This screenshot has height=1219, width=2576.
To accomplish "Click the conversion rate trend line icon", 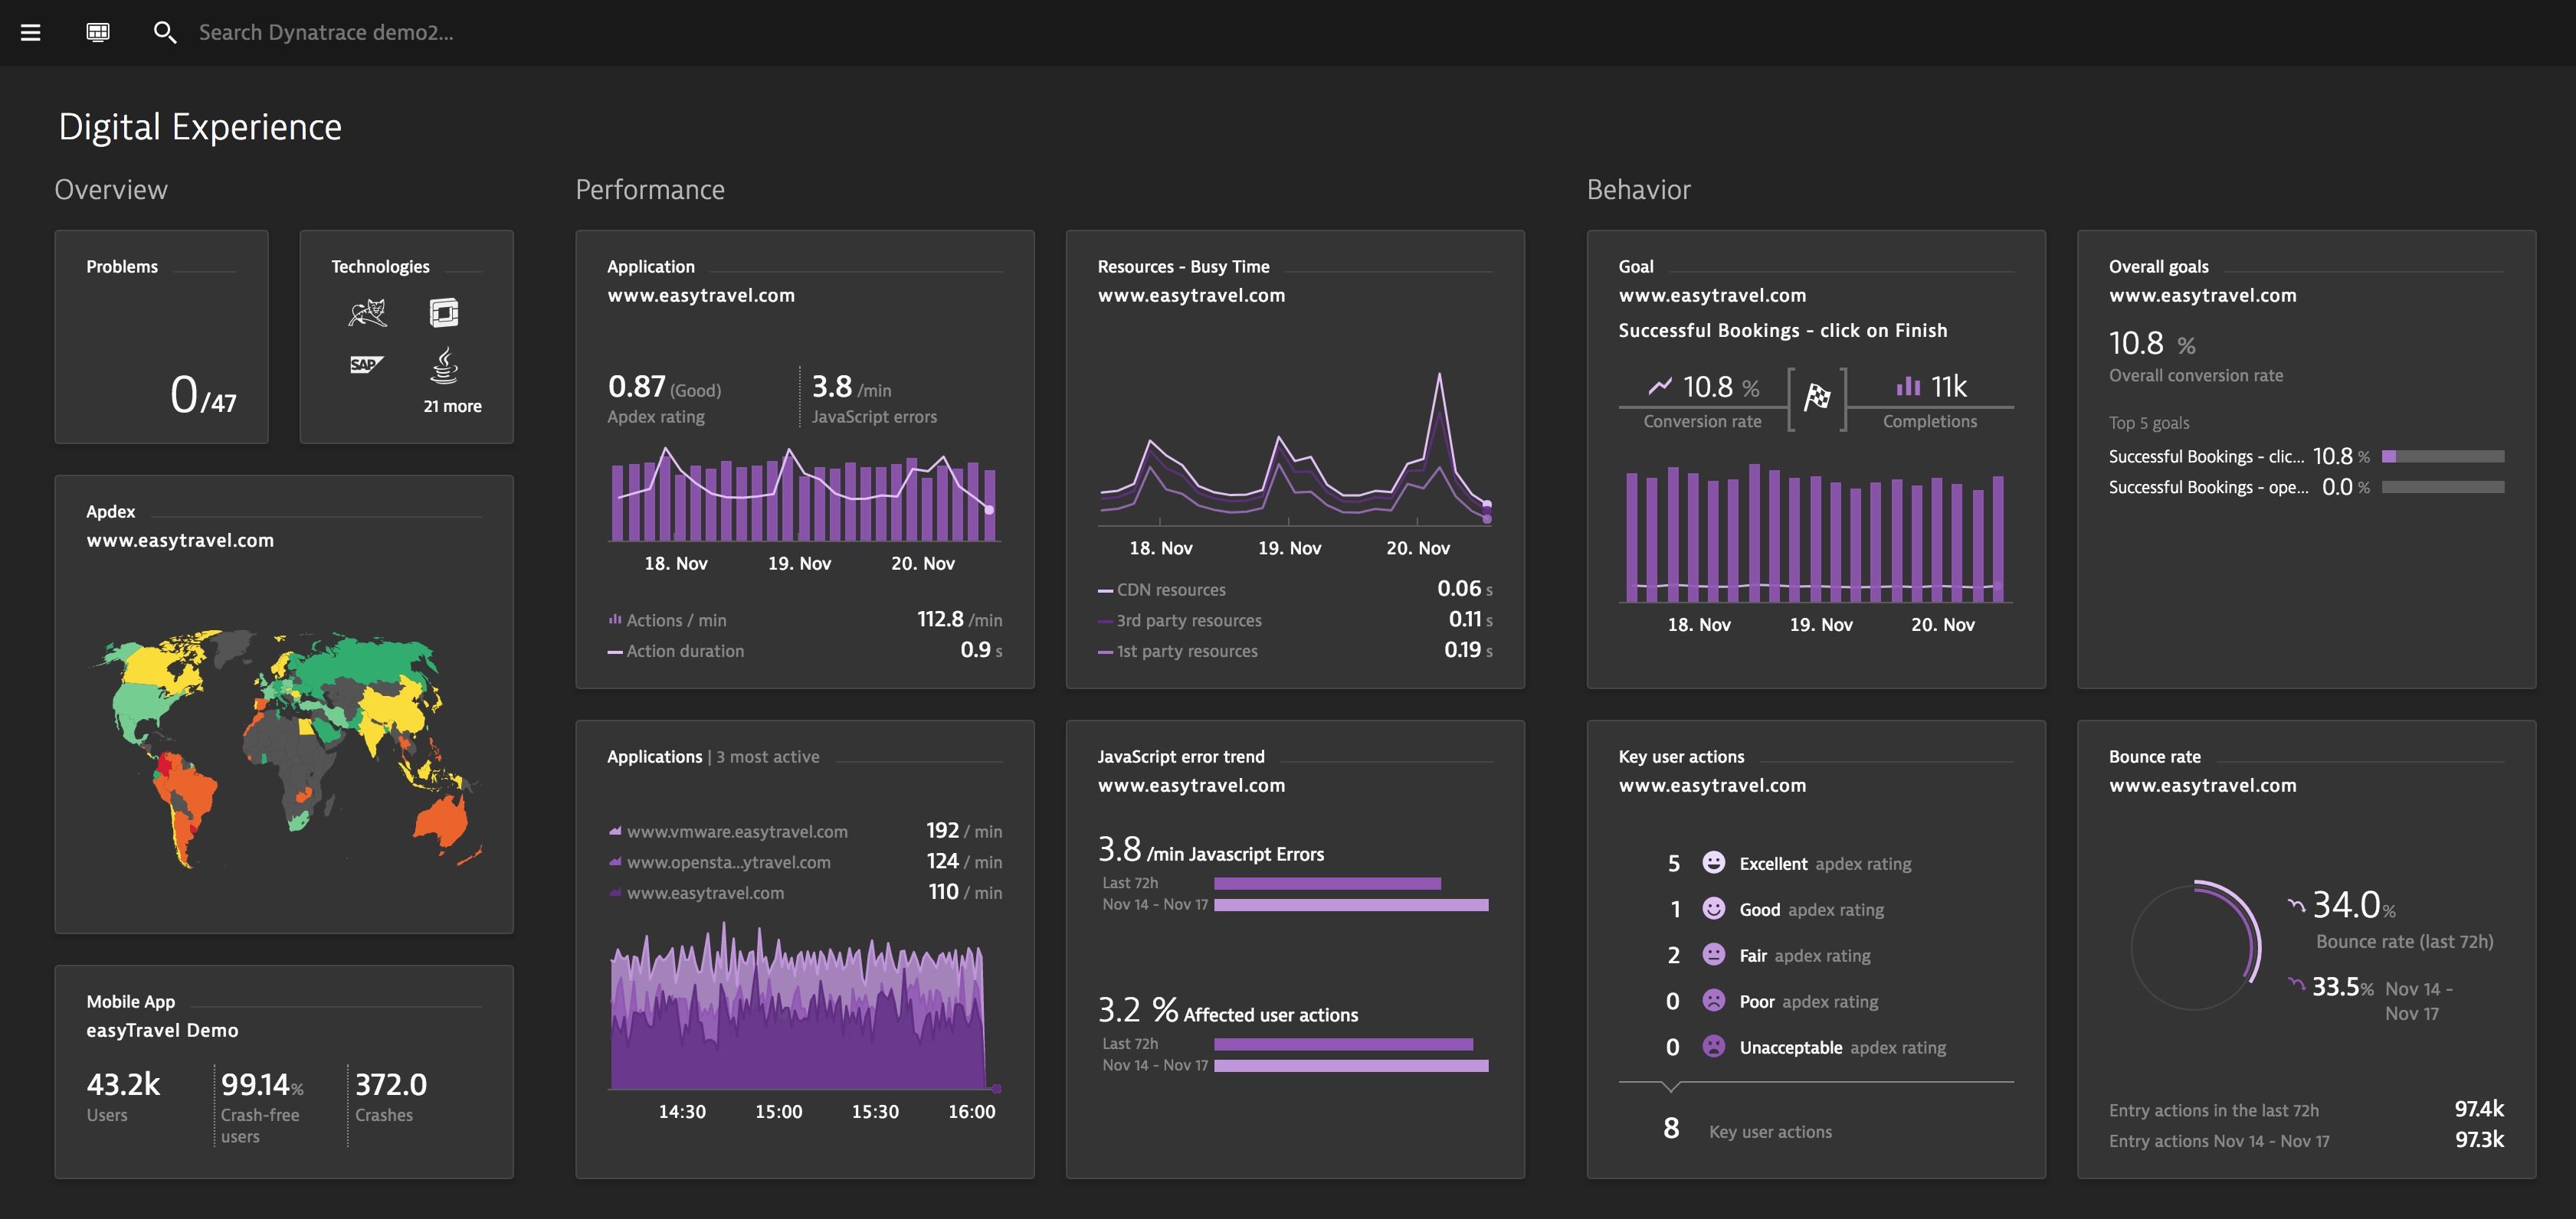I will click(1660, 386).
